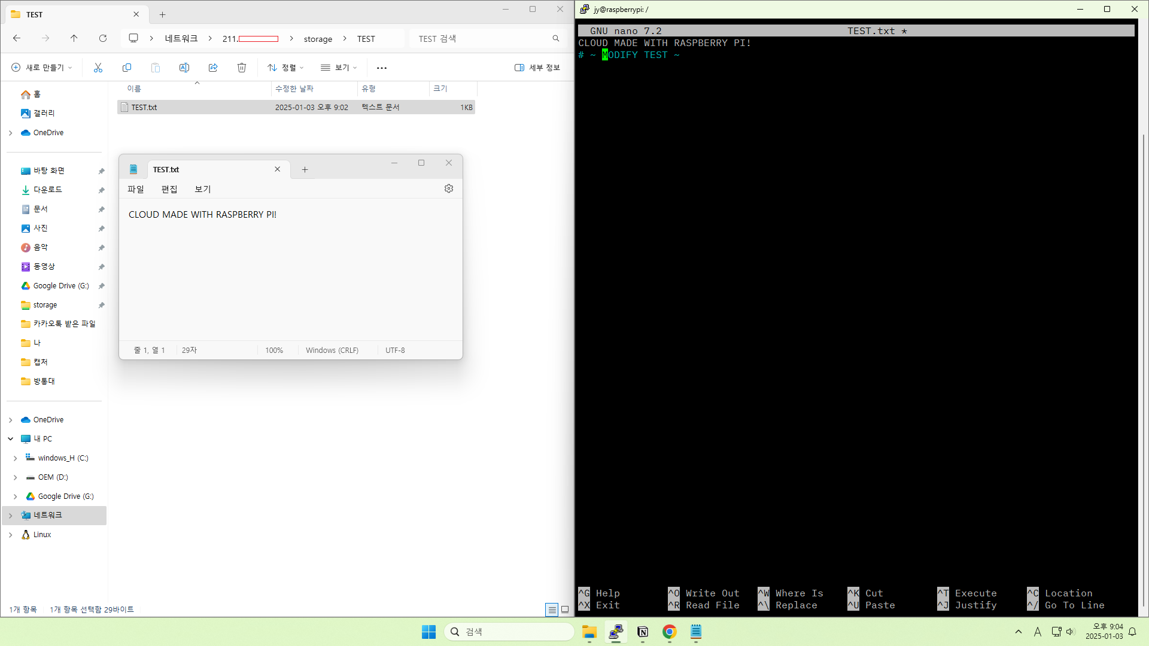Open the 파일 menu in Notepad
1149x646 pixels.
coord(136,189)
